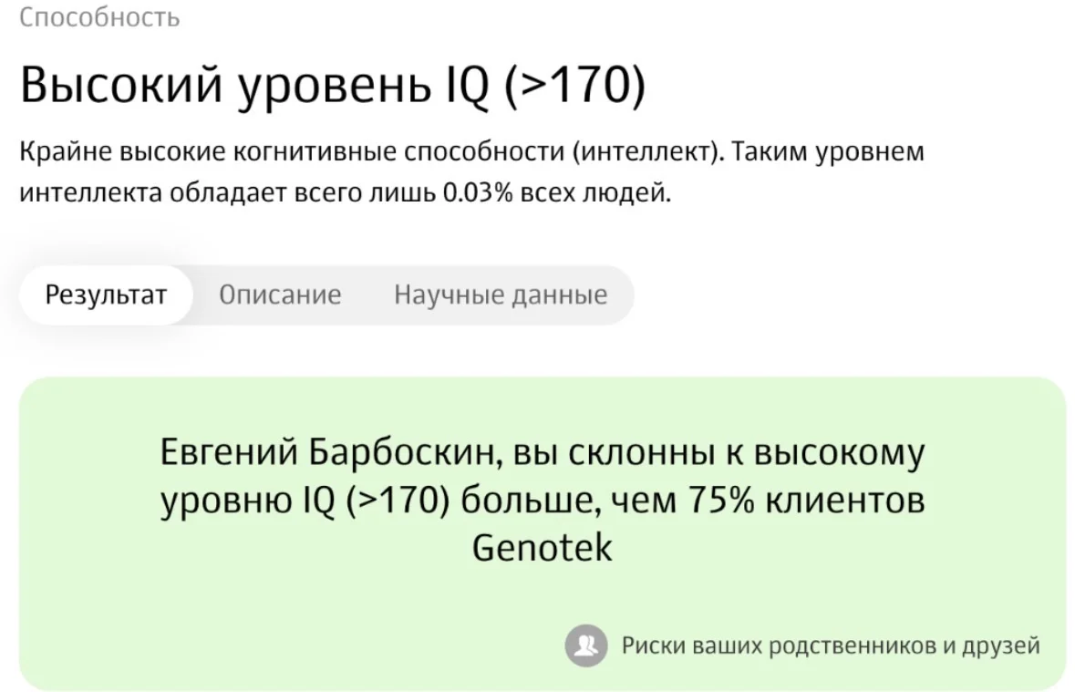Screen dimensions: 1075x692
Task: Click the Способность category label
Action: click(99, 16)
